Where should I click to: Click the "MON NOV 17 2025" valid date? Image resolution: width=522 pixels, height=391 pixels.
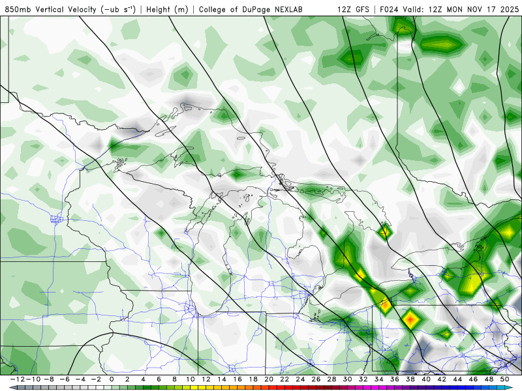(x=482, y=9)
